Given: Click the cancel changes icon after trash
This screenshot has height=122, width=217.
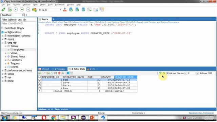Looking at the screenshot, I should pos(63,73).
